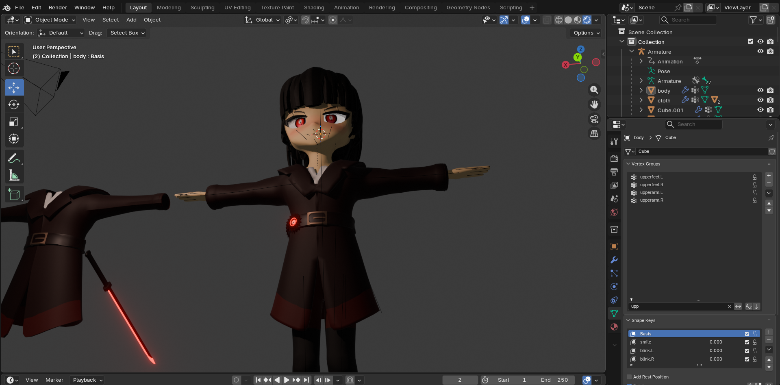Activate the Rotate tool

(x=14, y=104)
